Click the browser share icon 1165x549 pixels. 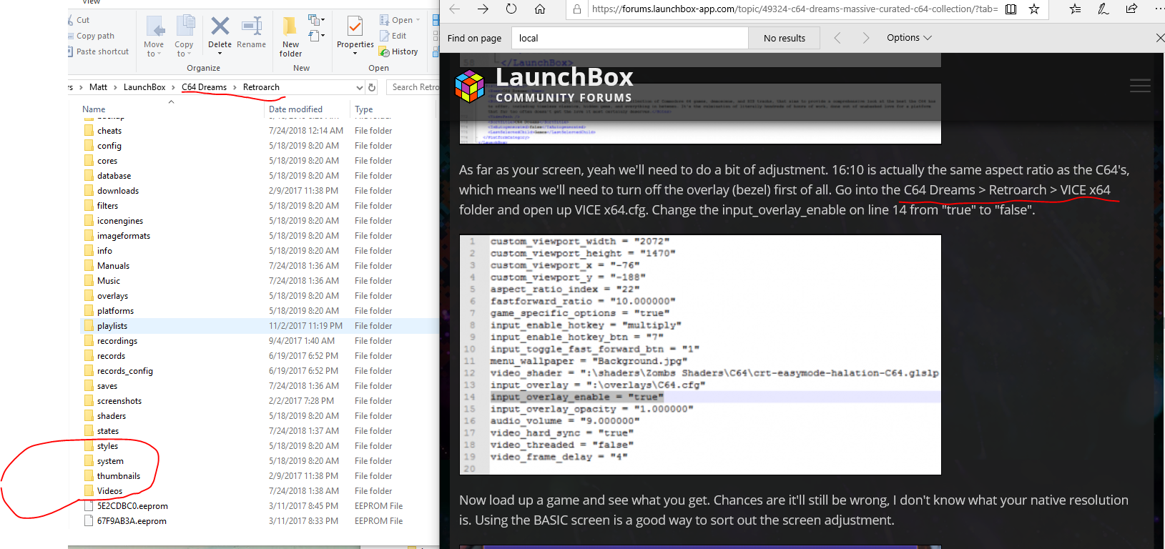(1131, 9)
